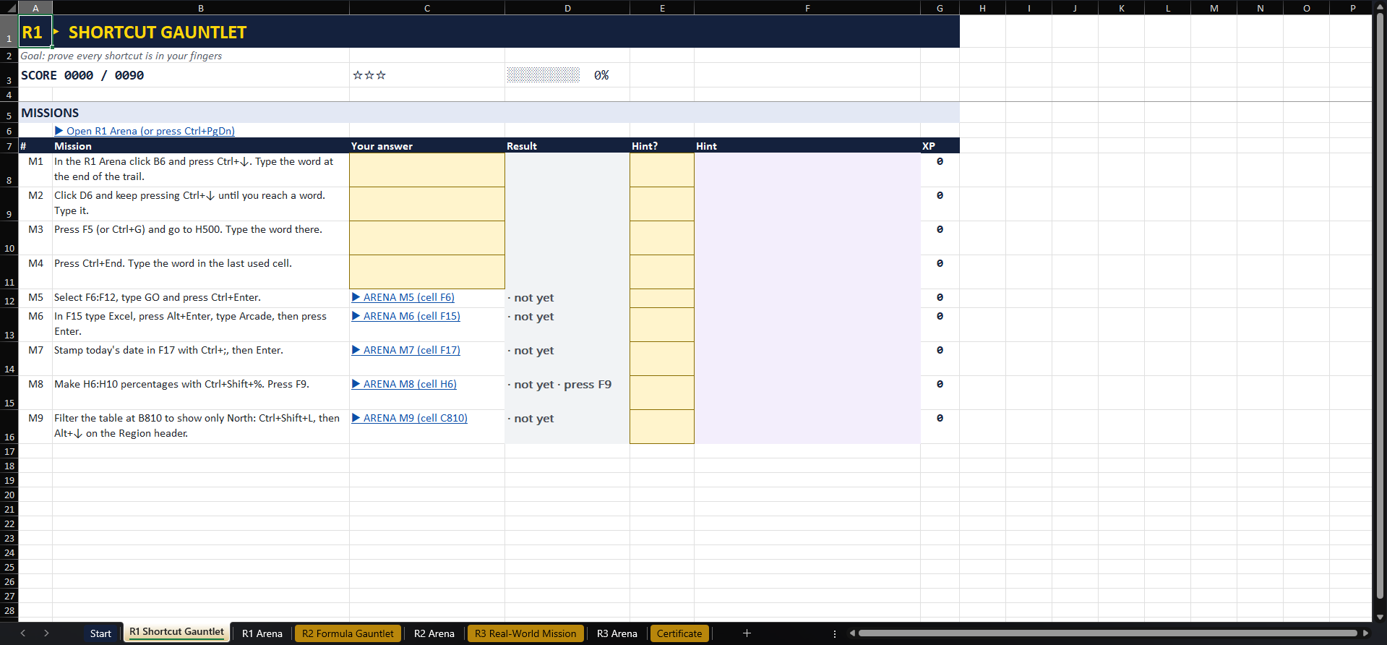Click the vertical scrollbar thumb

[1380, 307]
